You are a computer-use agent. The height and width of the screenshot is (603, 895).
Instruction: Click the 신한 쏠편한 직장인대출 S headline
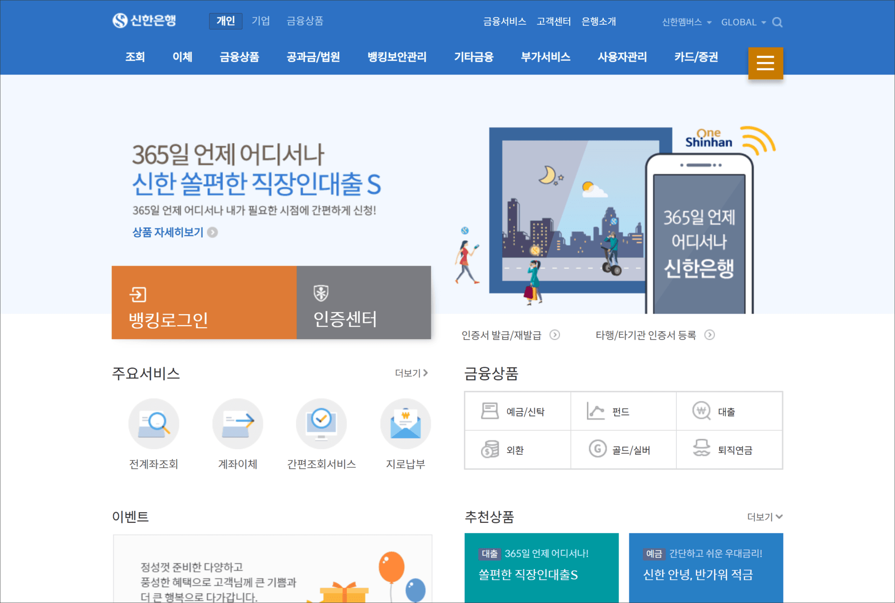tap(256, 184)
